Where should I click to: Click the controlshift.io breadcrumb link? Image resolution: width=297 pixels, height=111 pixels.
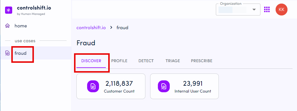pos(91,27)
